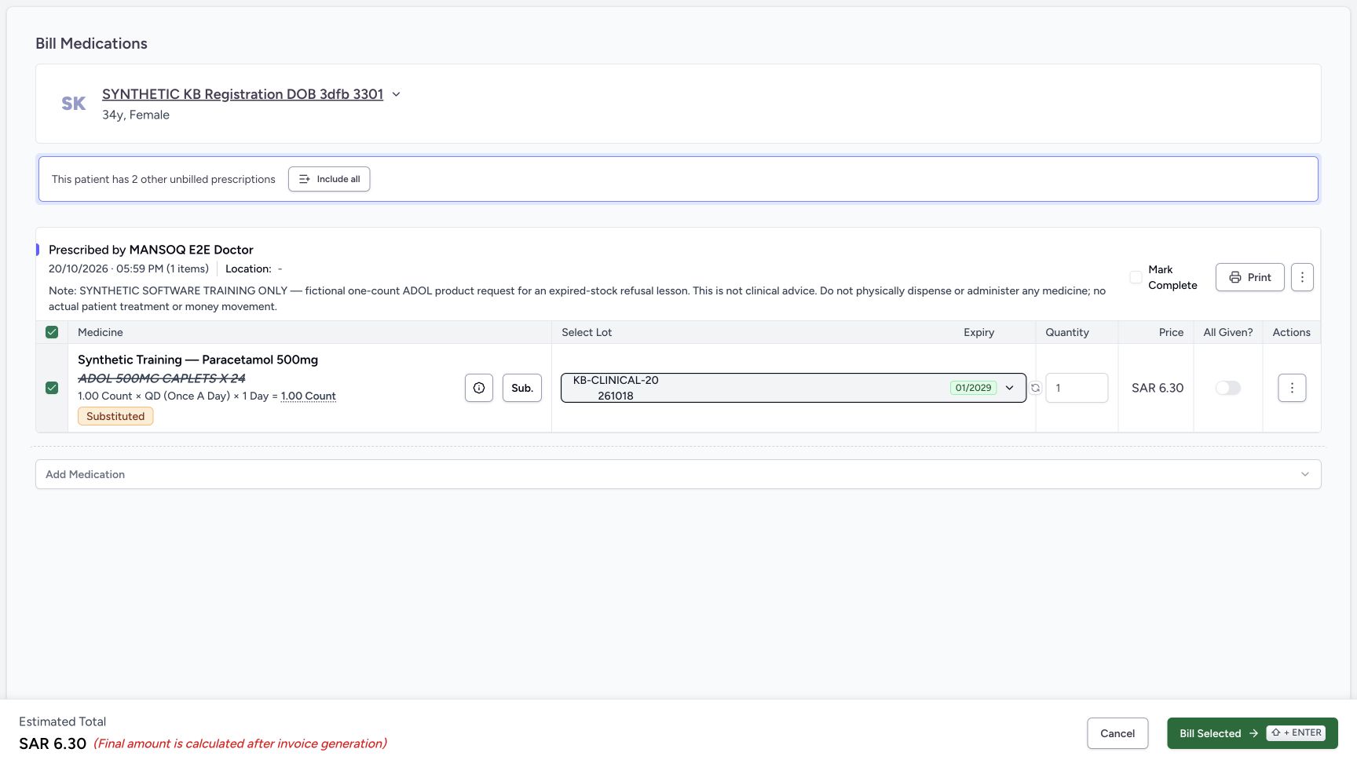Click the 1.00 Count dotted total
1357x767 pixels.
pyautogui.click(x=309, y=396)
